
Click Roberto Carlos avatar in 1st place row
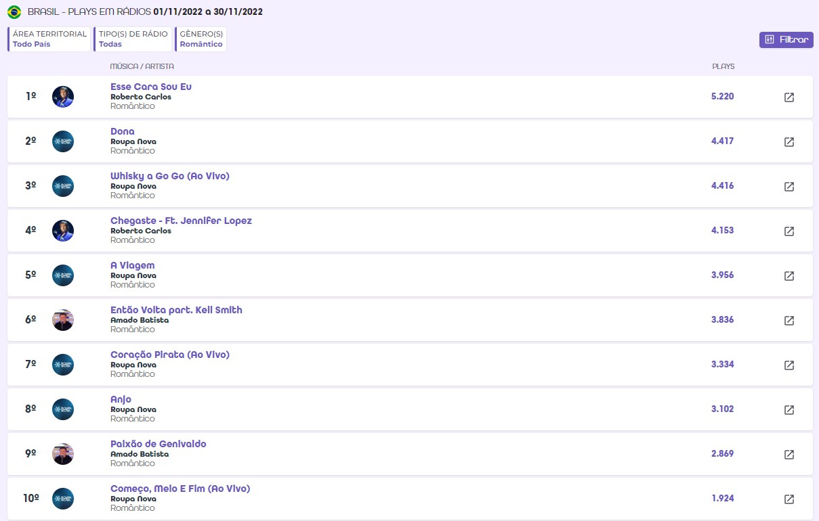pos(63,97)
